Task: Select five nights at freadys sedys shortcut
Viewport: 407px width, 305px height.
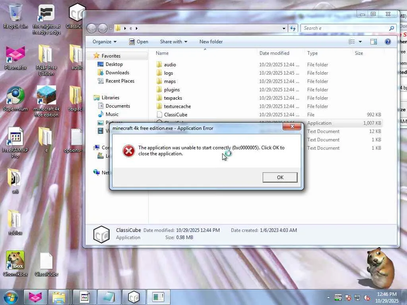Action: click(x=46, y=19)
